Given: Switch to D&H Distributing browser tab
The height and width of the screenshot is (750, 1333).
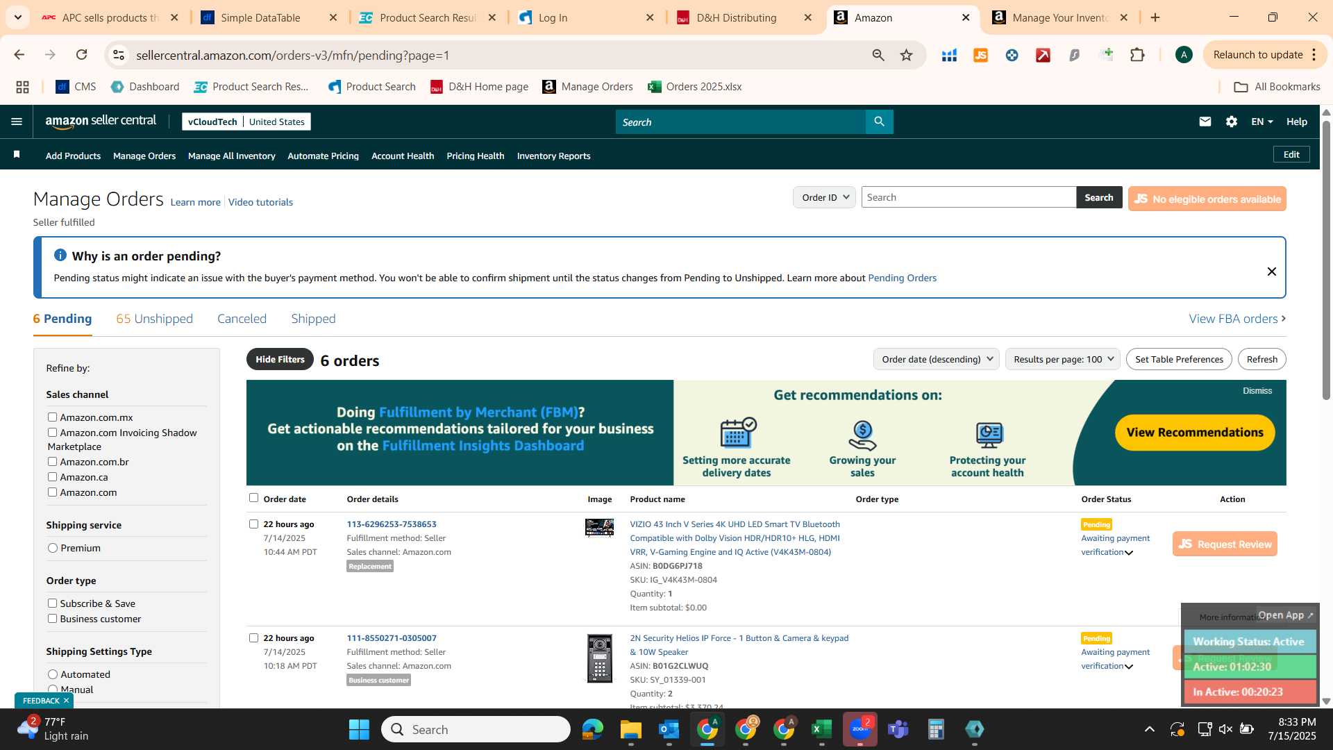Looking at the screenshot, I should coord(744,17).
